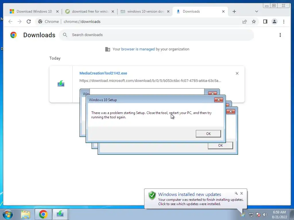Click the Today date heading
294x220 pixels.
click(x=55, y=58)
